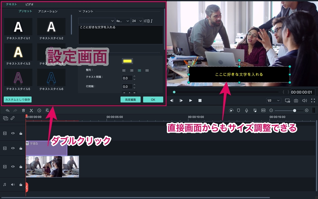Delete selected clip with trash icon
This screenshot has height=199, width=318.
coord(23,110)
